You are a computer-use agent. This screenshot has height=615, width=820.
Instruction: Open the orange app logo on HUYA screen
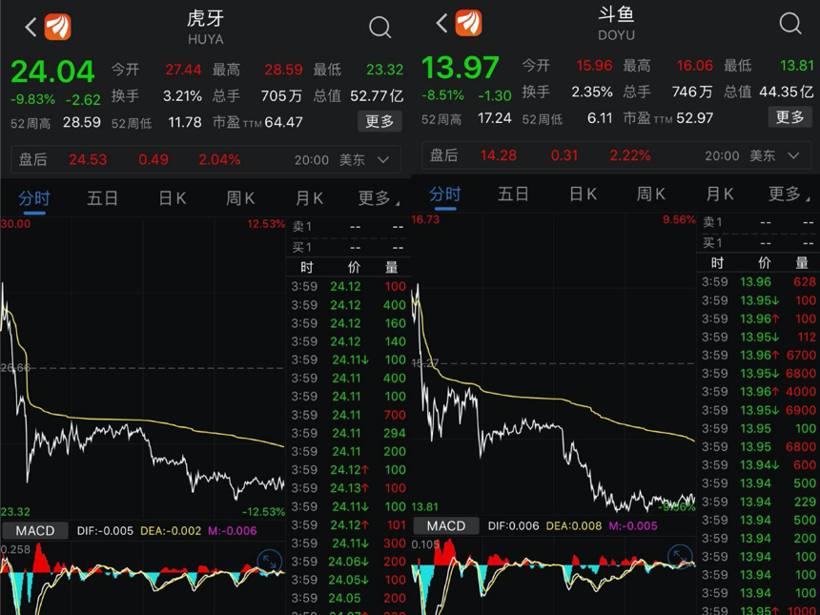pyautogui.click(x=57, y=27)
